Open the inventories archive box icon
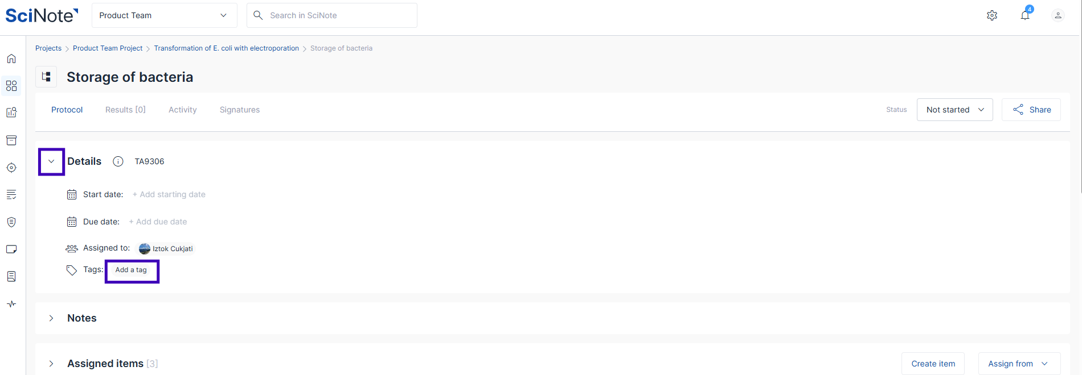The width and height of the screenshot is (1082, 375). click(11, 140)
